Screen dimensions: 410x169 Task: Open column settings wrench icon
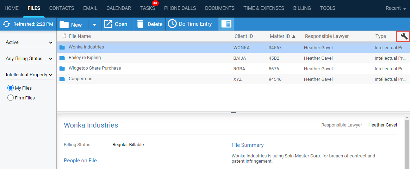point(404,36)
